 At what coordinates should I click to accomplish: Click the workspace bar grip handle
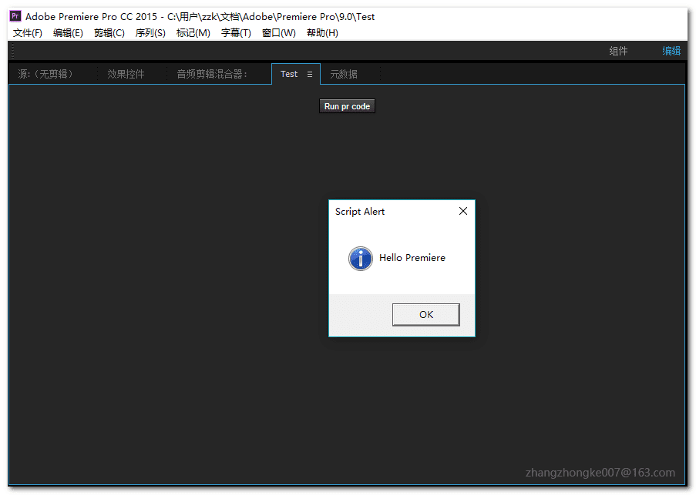13,51
